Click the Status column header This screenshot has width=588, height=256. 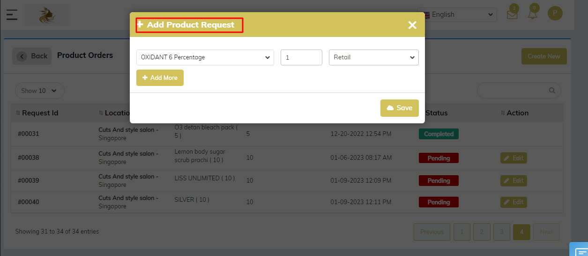click(x=436, y=113)
